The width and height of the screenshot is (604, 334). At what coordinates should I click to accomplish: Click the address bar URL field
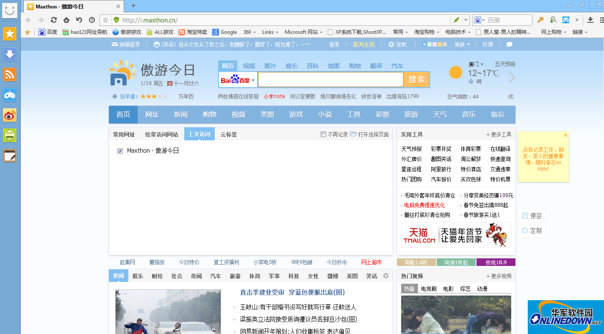pos(286,20)
